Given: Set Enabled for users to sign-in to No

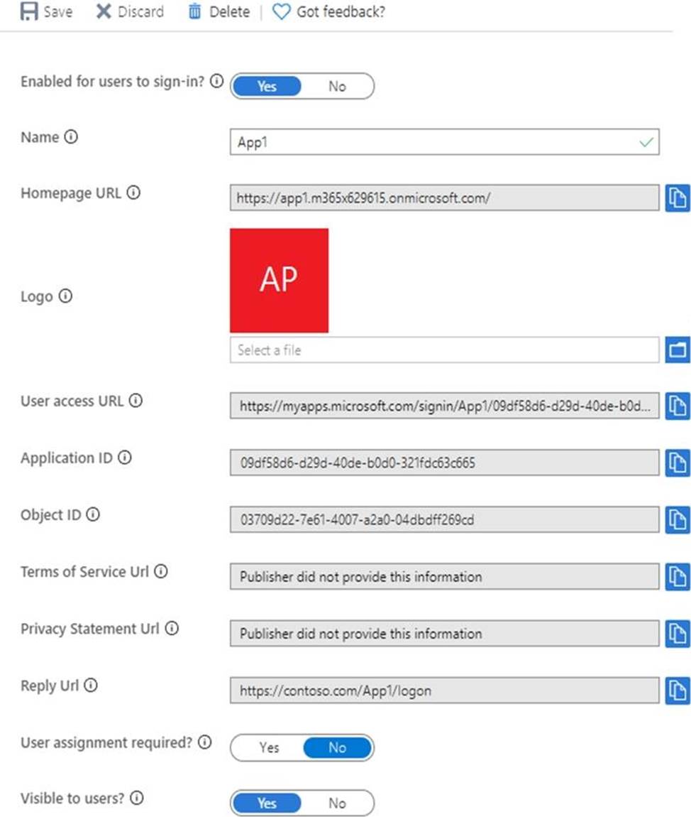Looking at the screenshot, I should point(337,87).
